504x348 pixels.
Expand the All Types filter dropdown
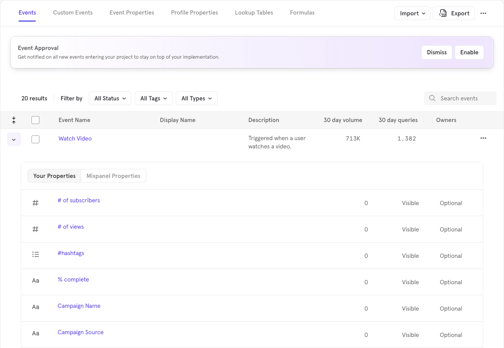click(196, 98)
